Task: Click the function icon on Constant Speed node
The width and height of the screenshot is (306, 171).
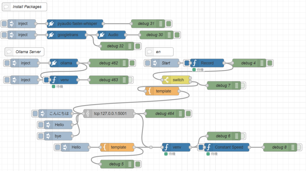Action: point(209,147)
